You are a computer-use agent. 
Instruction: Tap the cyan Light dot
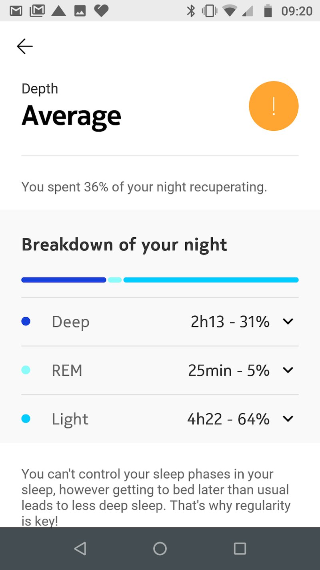[x=26, y=419]
